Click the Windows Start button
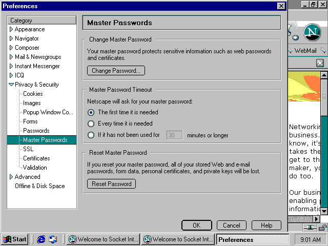The image size is (328, 246). [x=15, y=239]
